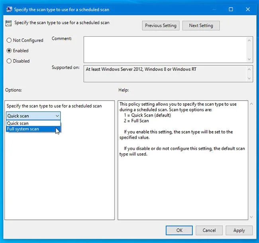This screenshot has height=243, width=259.
Task: Cancel the policy changes
Action: (209, 230)
